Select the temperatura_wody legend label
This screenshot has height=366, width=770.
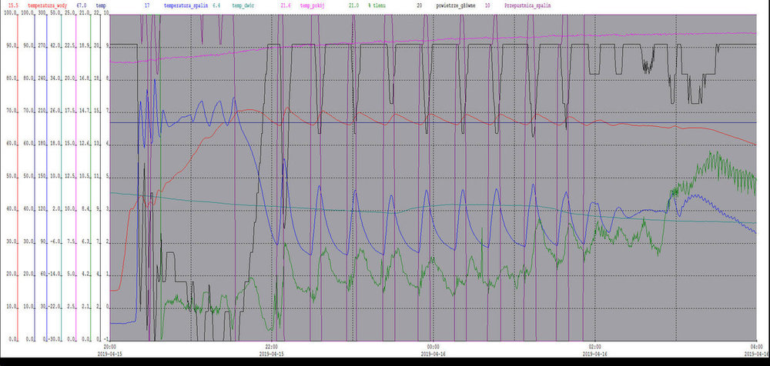tap(48, 5)
